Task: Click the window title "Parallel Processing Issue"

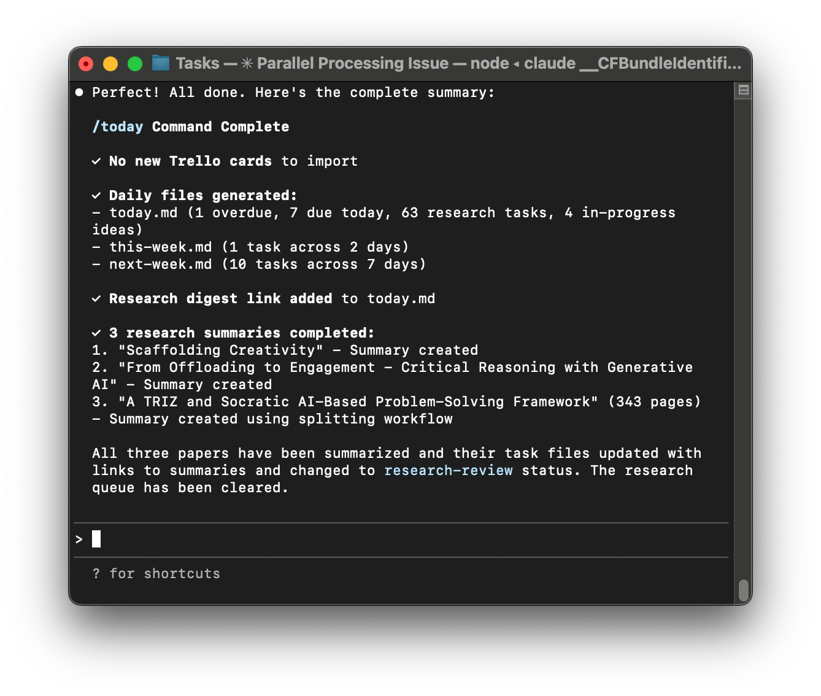Action: coord(352,63)
